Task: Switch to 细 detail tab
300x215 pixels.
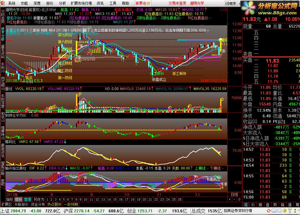Action: tap(260, 205)
